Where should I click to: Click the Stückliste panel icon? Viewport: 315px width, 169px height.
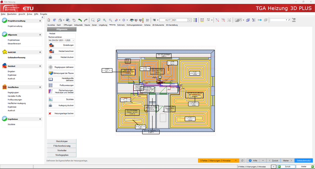click(x=51, y=99)
